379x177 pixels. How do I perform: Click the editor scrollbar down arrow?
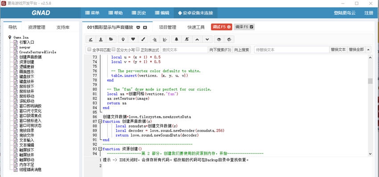pos(370,153)
